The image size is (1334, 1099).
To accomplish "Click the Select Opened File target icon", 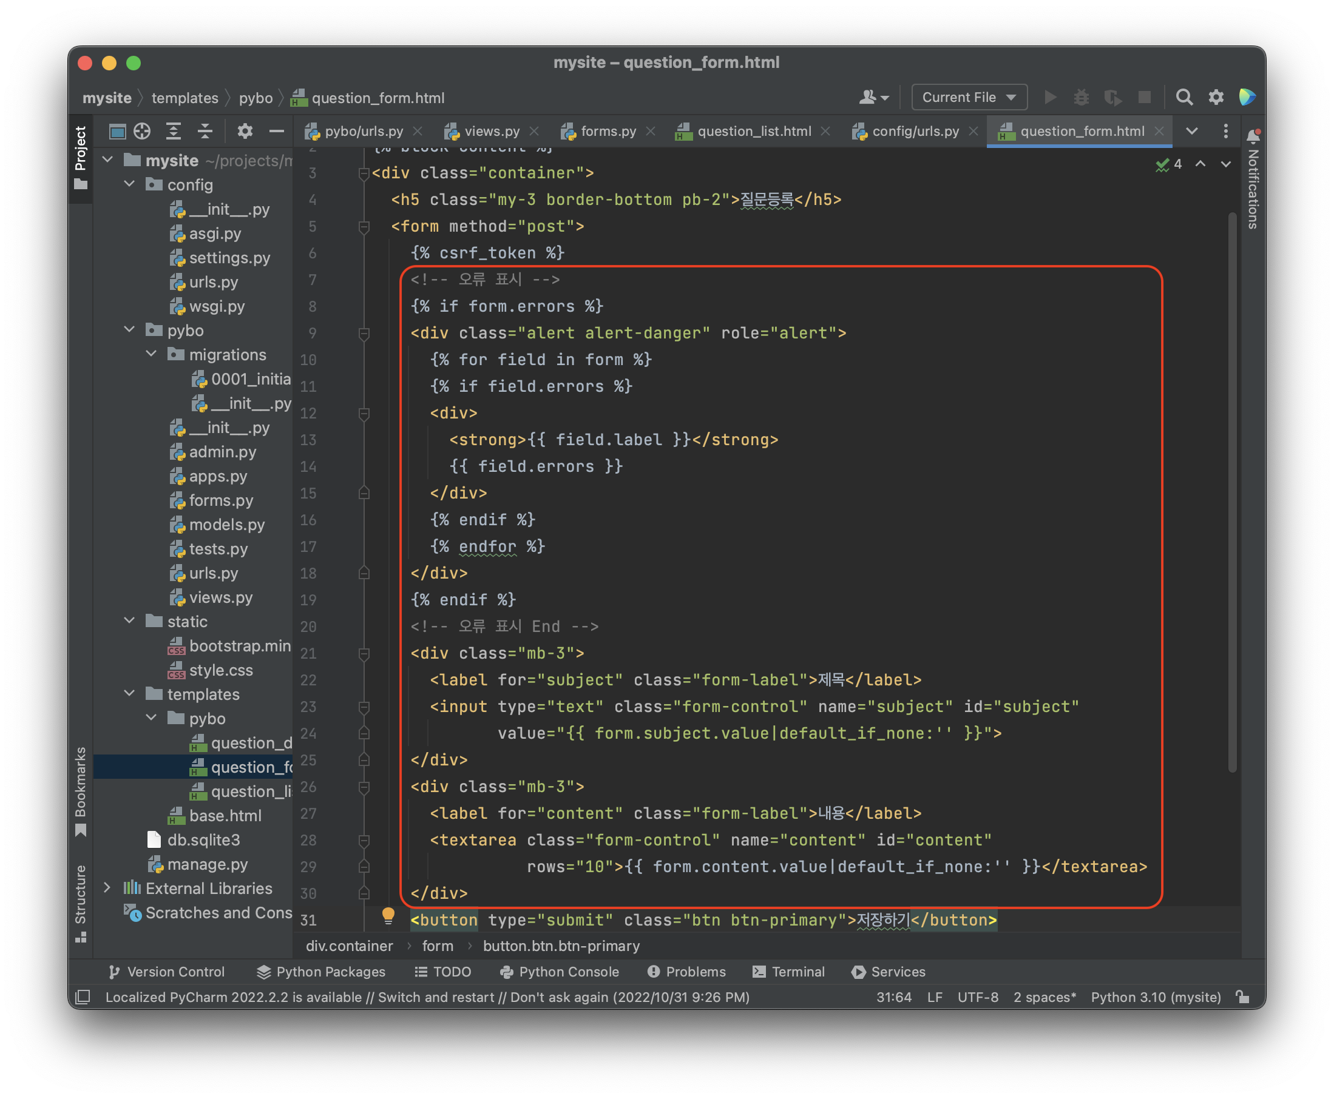I will coord(143,131).
